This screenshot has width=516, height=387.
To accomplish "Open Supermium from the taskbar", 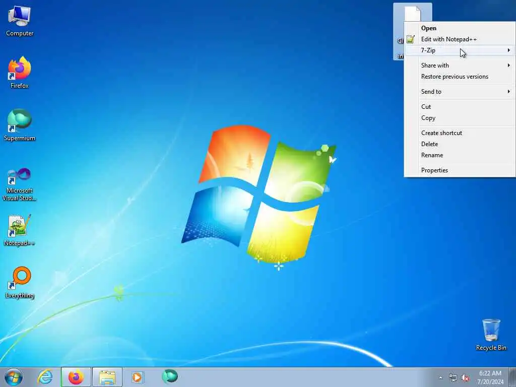I will click(x=170, y=376).
